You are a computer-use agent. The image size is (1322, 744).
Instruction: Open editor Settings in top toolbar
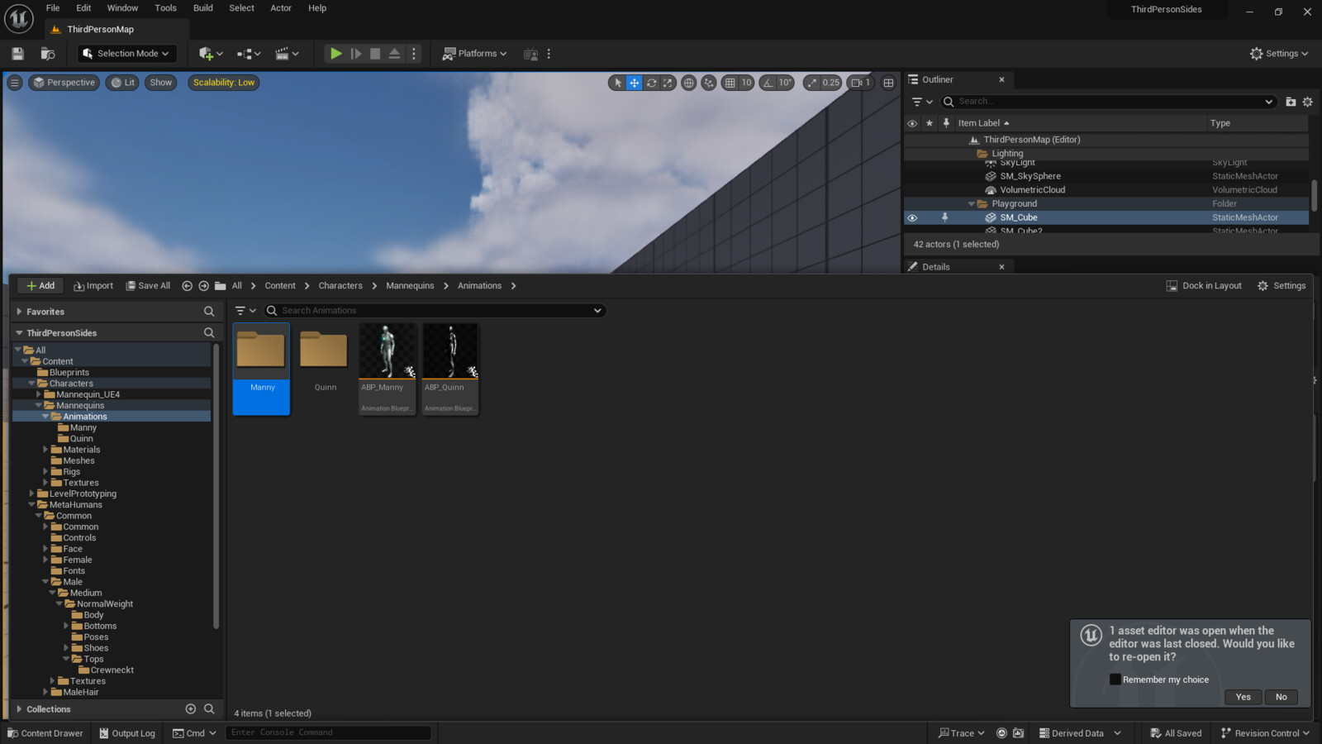point(1279,54)
